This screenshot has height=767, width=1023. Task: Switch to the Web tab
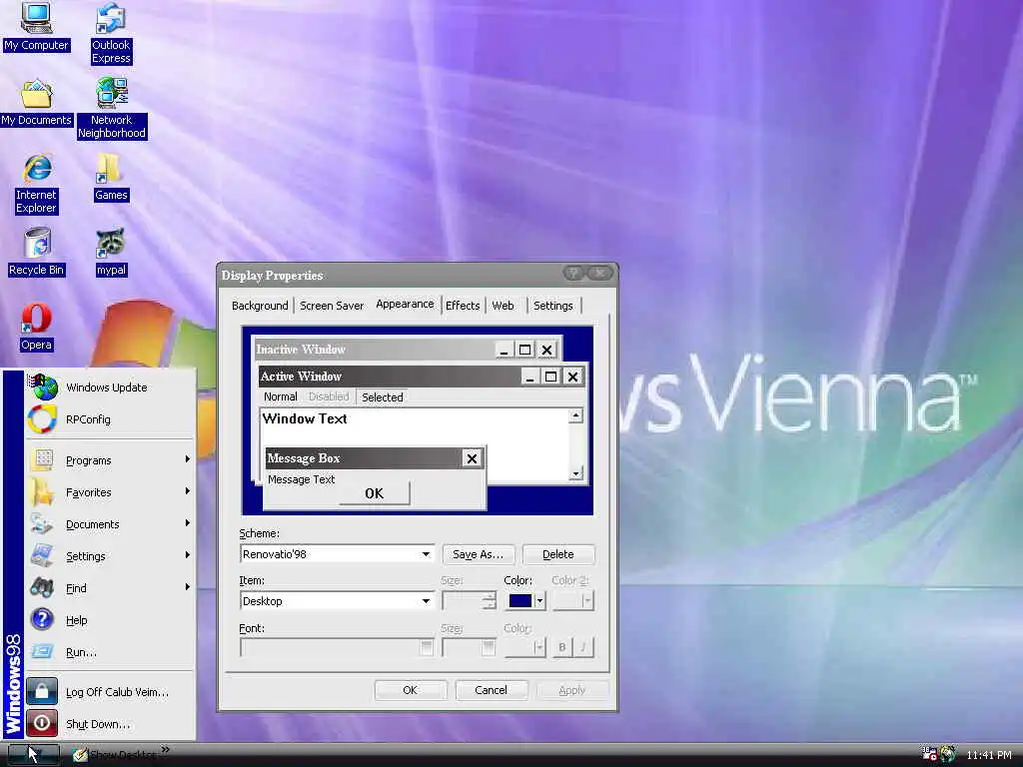click(x=504, y=306)
